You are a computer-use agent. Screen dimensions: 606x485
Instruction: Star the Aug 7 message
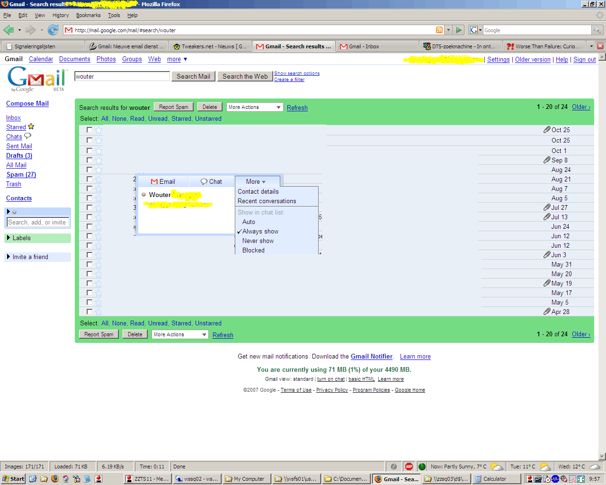tap(98, 189)
